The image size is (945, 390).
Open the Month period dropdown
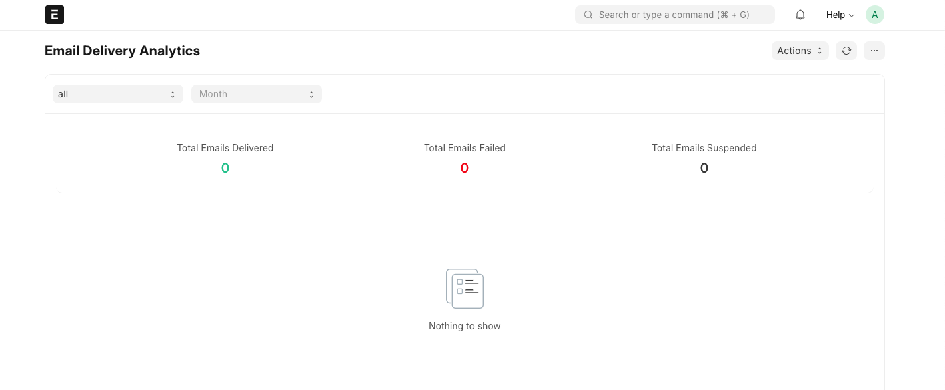(x=256, y=94)
